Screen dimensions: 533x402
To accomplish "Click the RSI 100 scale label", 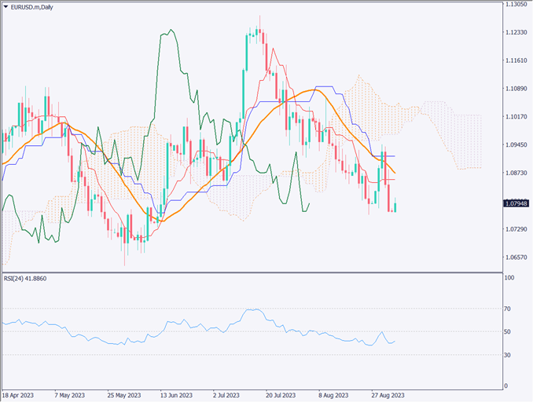I will (x=509, y=278).
